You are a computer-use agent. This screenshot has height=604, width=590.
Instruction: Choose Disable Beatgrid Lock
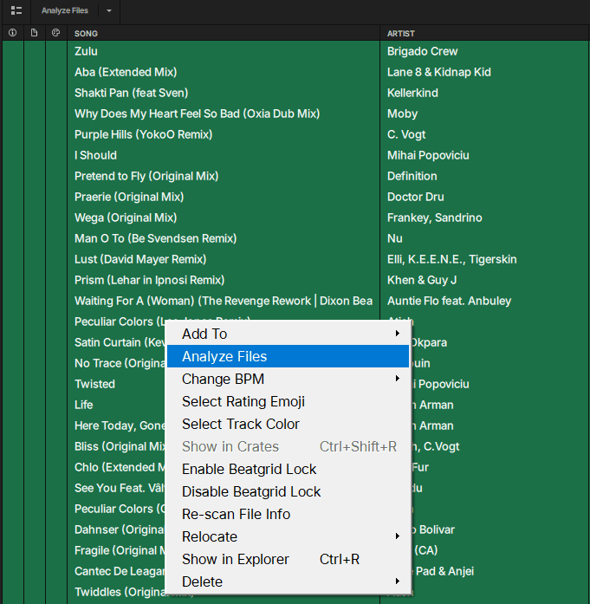point(288,491)
